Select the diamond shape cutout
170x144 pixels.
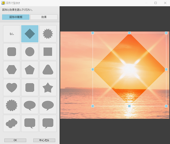pos(29,34)
